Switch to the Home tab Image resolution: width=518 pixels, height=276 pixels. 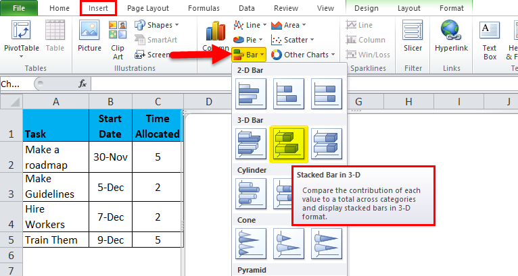pos(60,8)
